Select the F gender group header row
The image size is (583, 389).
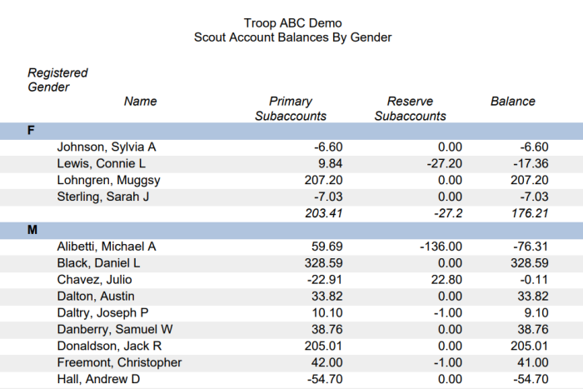point(291,131)
